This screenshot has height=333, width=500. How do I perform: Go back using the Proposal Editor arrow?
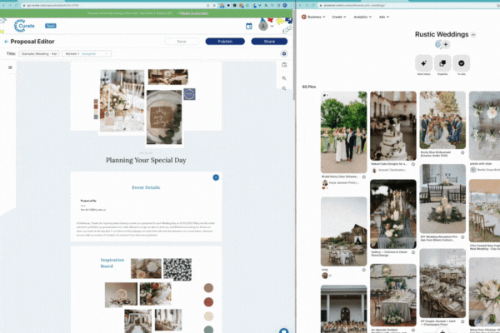(7, 41)
